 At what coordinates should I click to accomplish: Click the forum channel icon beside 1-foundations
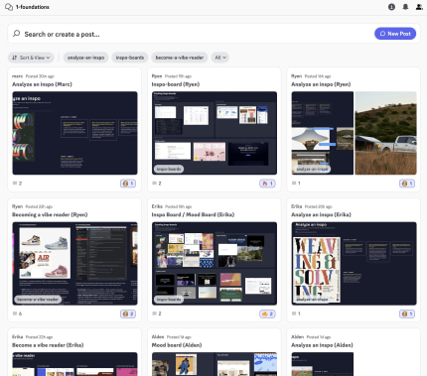(x=9, y=7)
